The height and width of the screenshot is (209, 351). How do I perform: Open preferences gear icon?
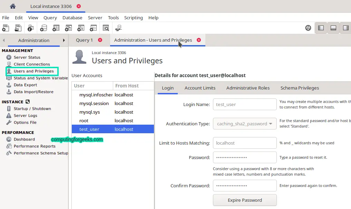tap(308, 28)
